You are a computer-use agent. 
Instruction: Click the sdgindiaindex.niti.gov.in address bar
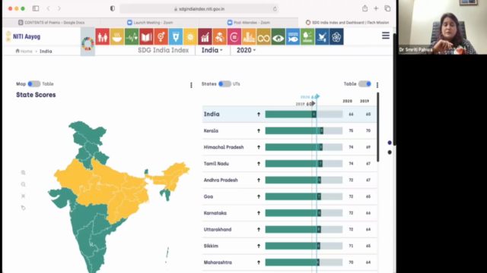click(199, 9)
